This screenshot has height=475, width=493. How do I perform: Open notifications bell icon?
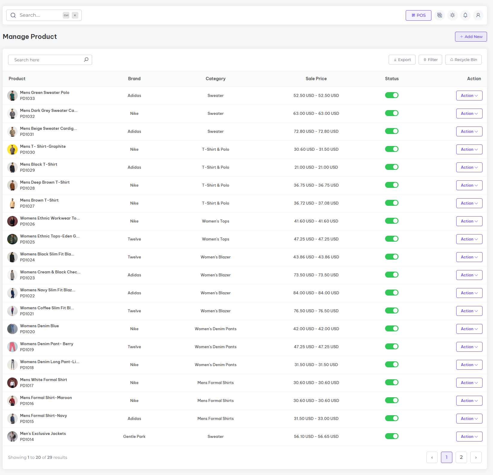click(x=465, y=15)
